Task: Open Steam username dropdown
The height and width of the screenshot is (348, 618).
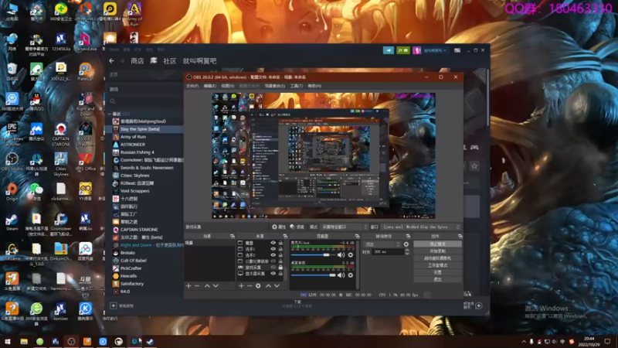Action: [x=435, y=50]
